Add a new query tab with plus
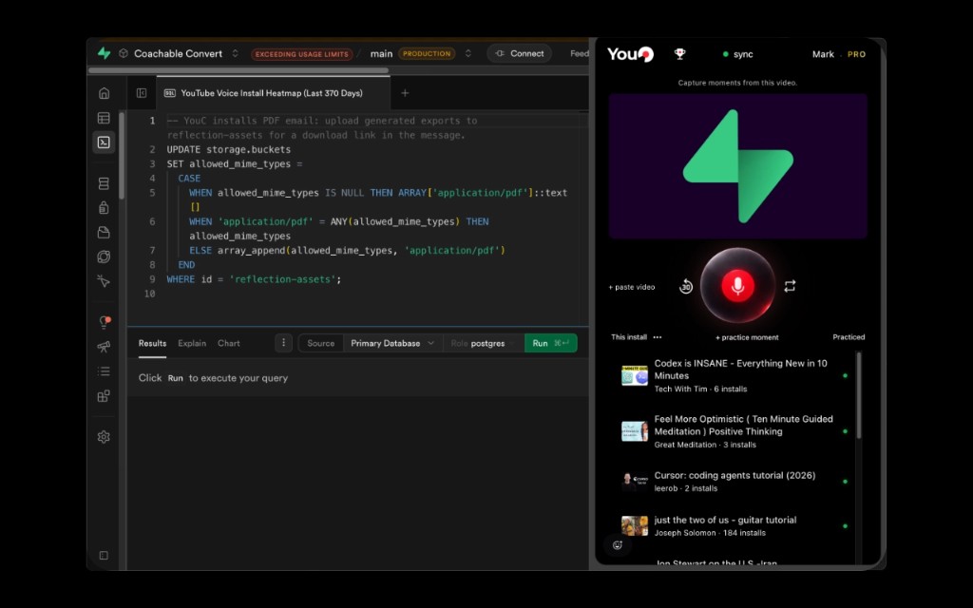The height and width of the screenshot is (608, 973). point(405,93)
